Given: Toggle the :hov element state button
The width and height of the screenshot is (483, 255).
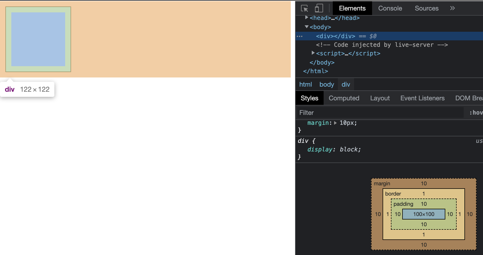Looking at the screenshot, I should coord(476,113).
